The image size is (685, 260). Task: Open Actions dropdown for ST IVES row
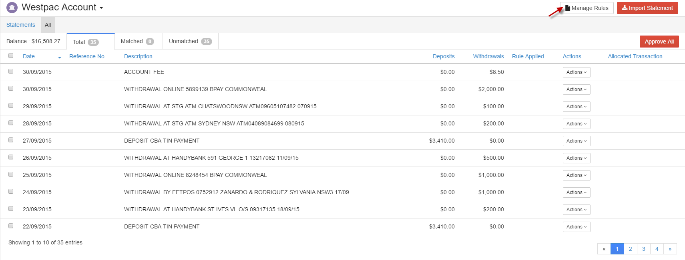point(577,210)
